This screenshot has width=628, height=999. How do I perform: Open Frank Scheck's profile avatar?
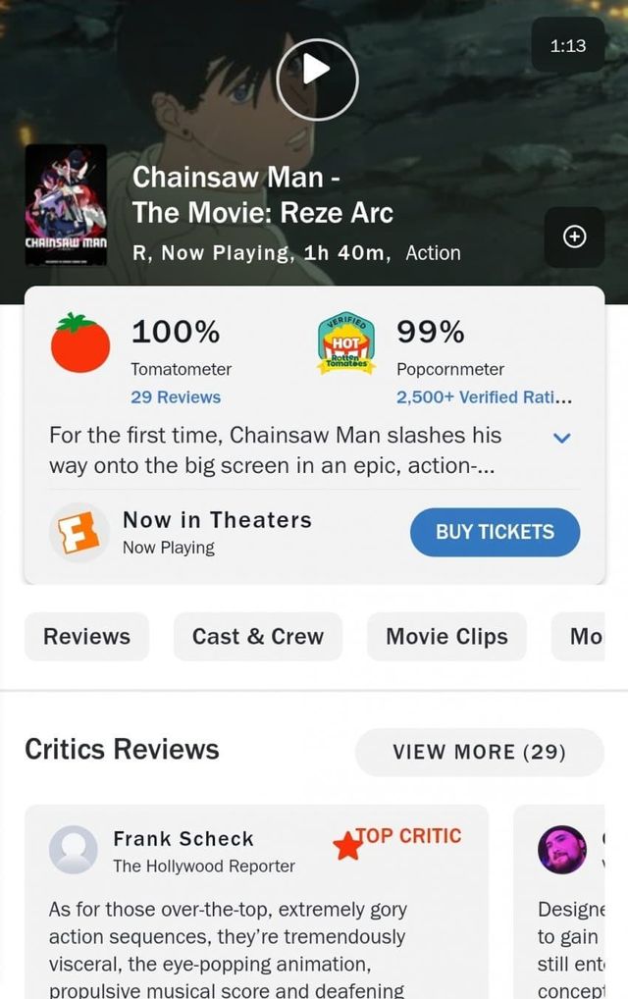74,850
